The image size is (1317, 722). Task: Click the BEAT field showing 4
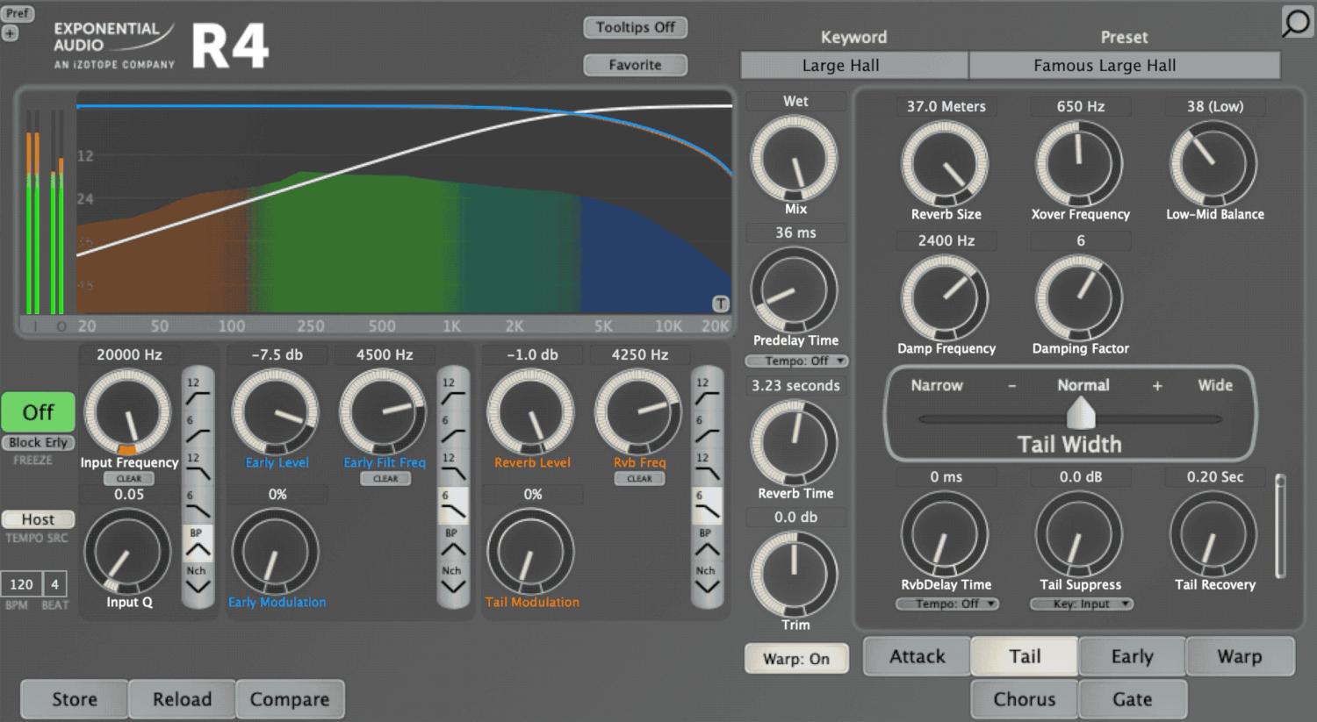click(x=54, y=584)
